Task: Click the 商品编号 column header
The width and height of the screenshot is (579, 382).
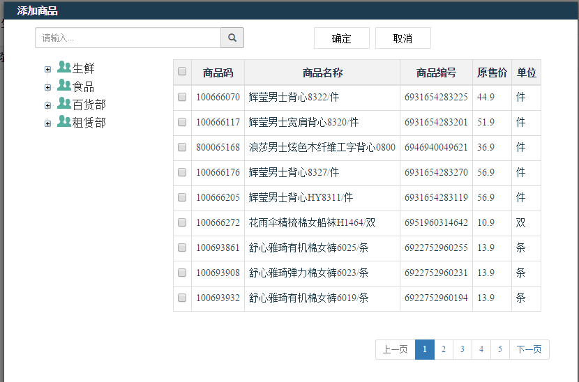Action: tap(436, 72)
